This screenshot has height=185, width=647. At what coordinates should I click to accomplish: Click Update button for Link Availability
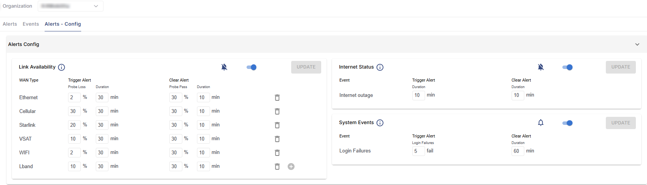tap(306, 67)
